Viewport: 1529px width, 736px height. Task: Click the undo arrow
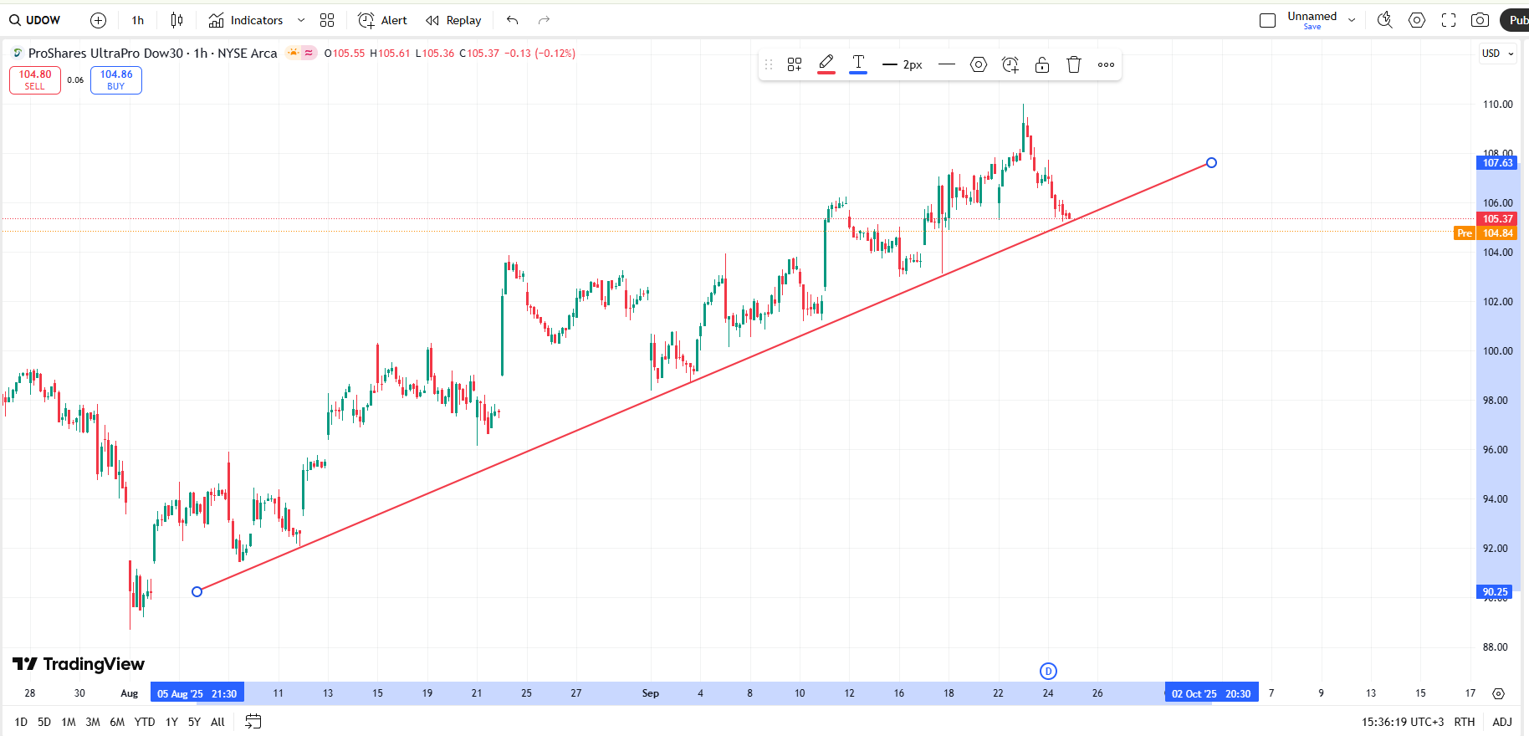tap(513, 20)
